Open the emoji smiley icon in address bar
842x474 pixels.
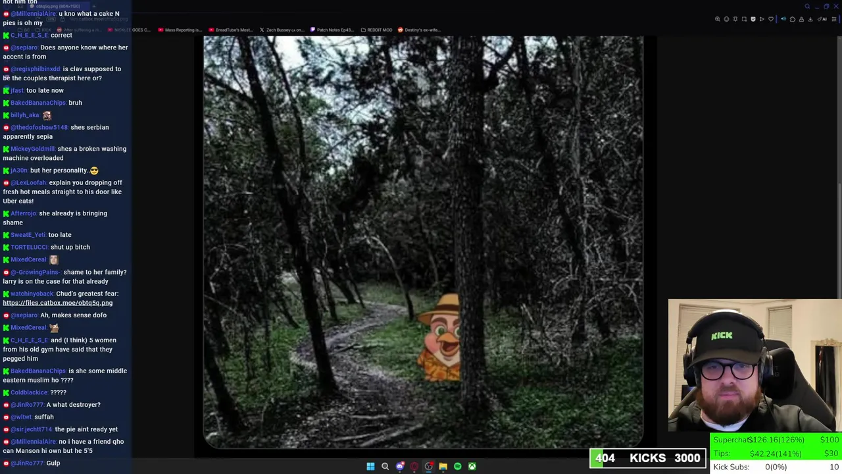(x=726, y=19)
